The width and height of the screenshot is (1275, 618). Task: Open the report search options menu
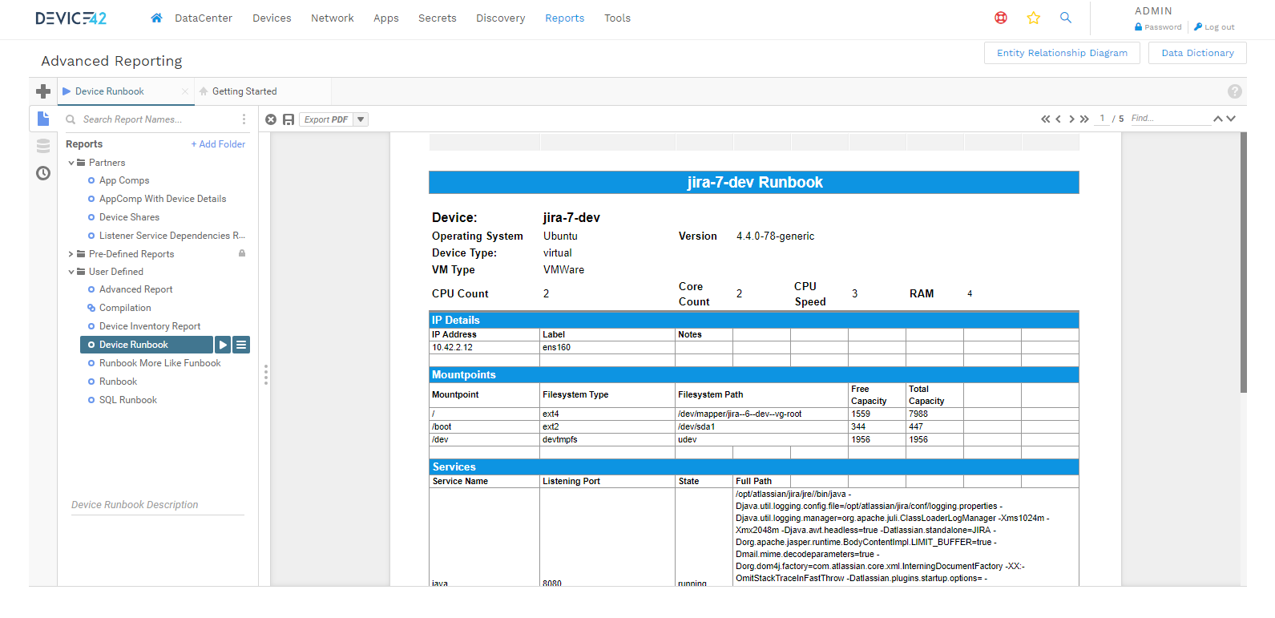[244, 119]
